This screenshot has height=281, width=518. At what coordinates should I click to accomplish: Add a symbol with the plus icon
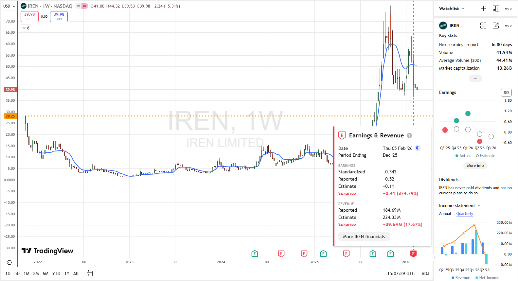click(483, 9)
